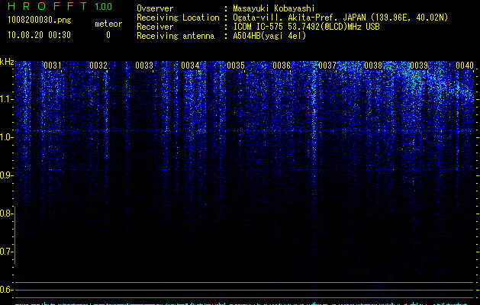480x305 pixels.
Task: Click the observer name Masayuki Kobayashi
Action: tap(274, 8)
